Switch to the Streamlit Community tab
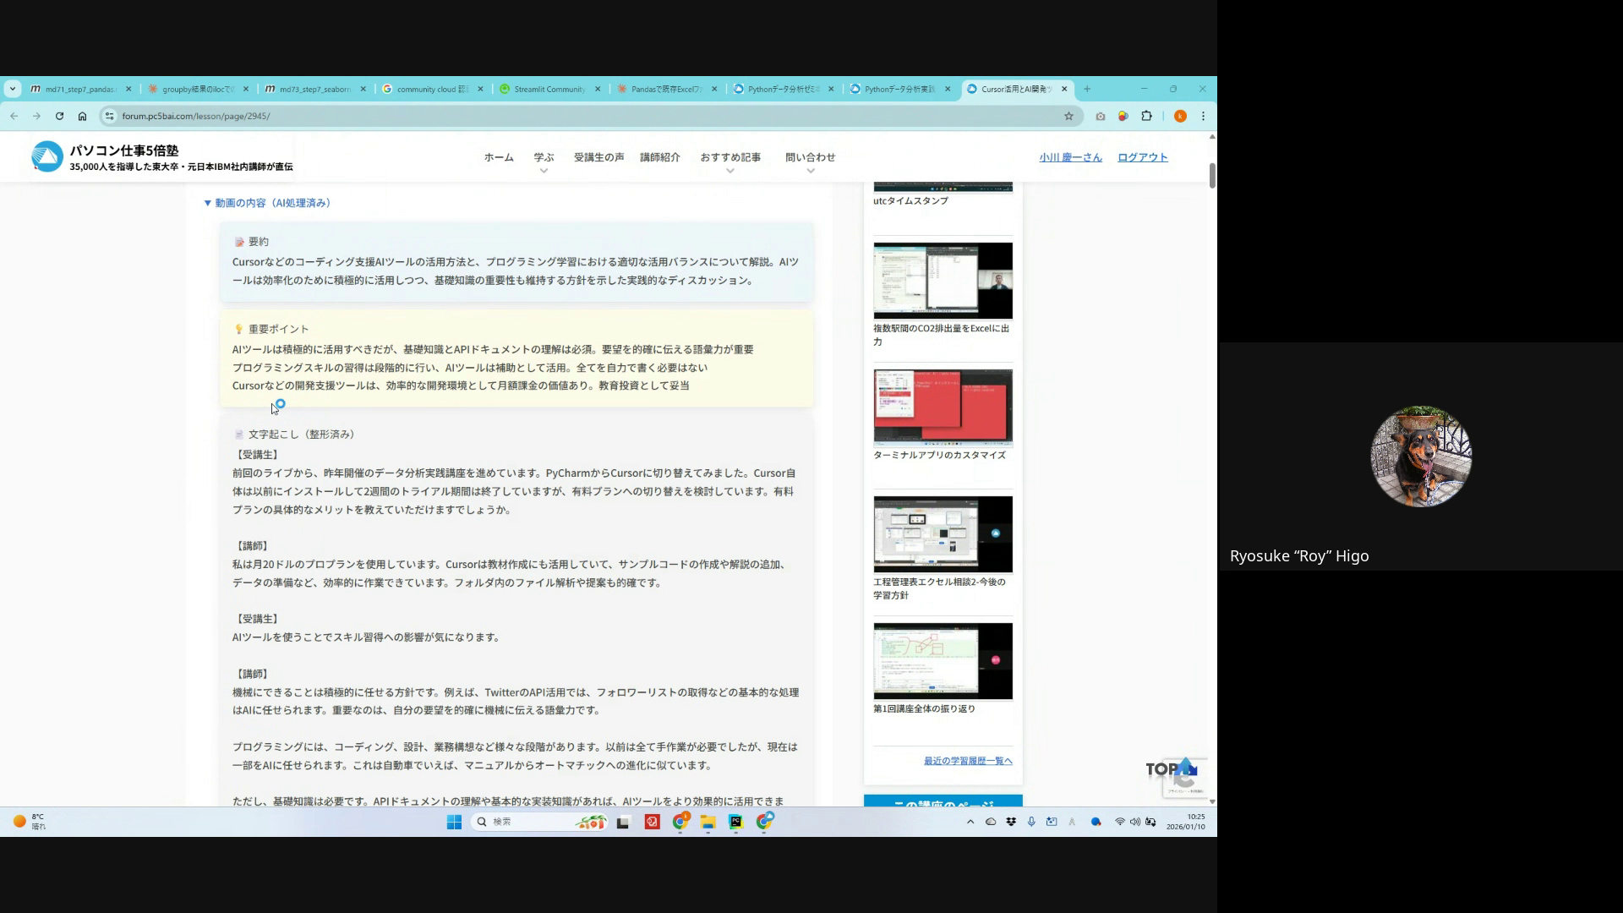This screenshot has width=1623, height=913. (x=549, y=89)
